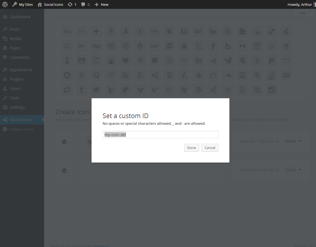Click the Done button in dialog

point(191,148)
